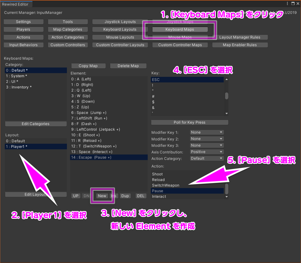Create a new element with New

pyautogui.click(x=102, y=196)
